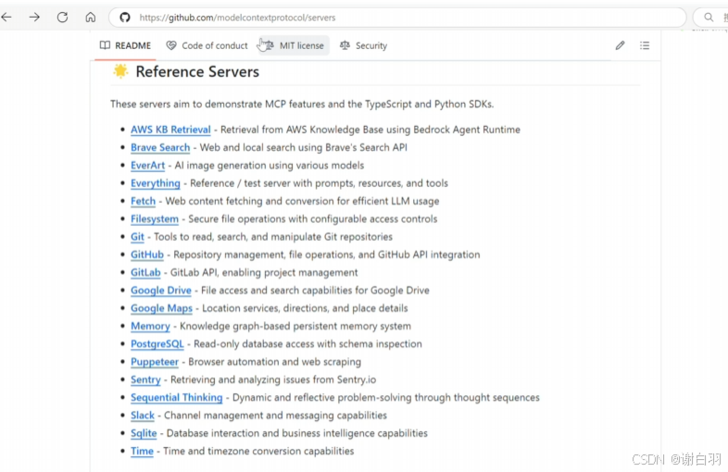Reload the page with the refresh icon
The image size is (728, 472).
coord(62,18)
